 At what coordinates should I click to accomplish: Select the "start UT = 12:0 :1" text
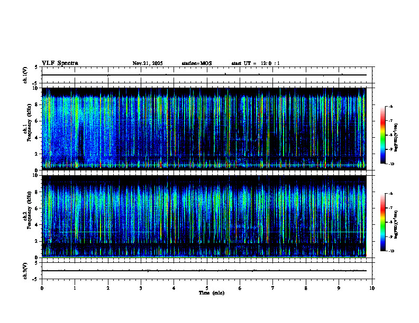[x=256, y=63]
